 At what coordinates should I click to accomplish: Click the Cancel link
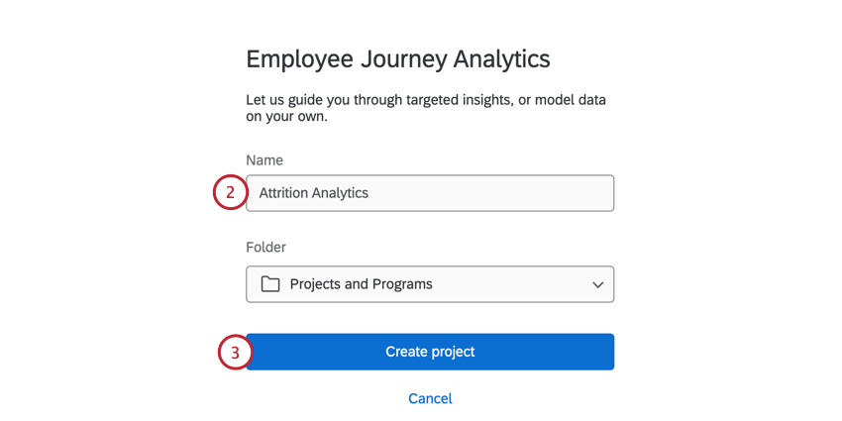[430, 398]
